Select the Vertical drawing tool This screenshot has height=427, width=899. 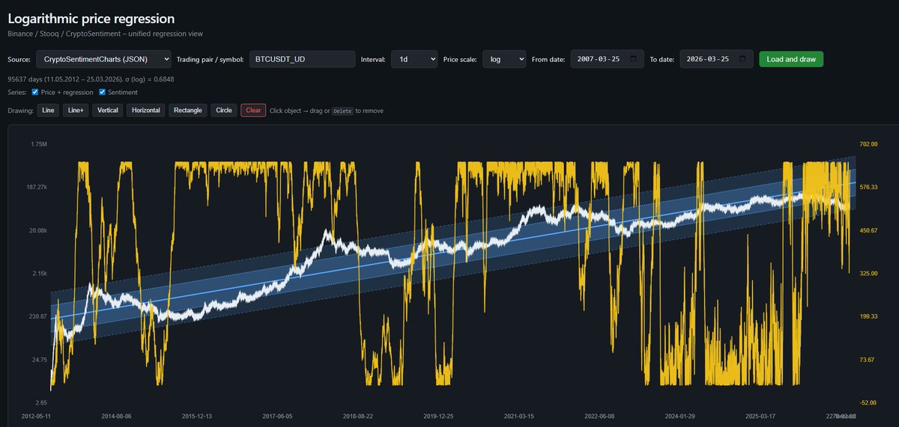tap(108, 110)
